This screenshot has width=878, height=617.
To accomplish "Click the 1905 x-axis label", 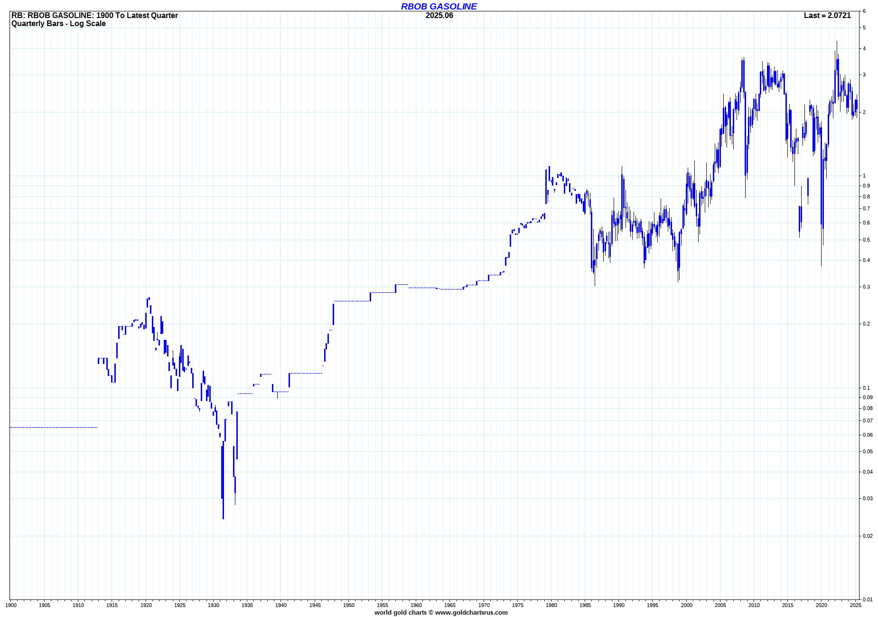I will pos(45,605).
